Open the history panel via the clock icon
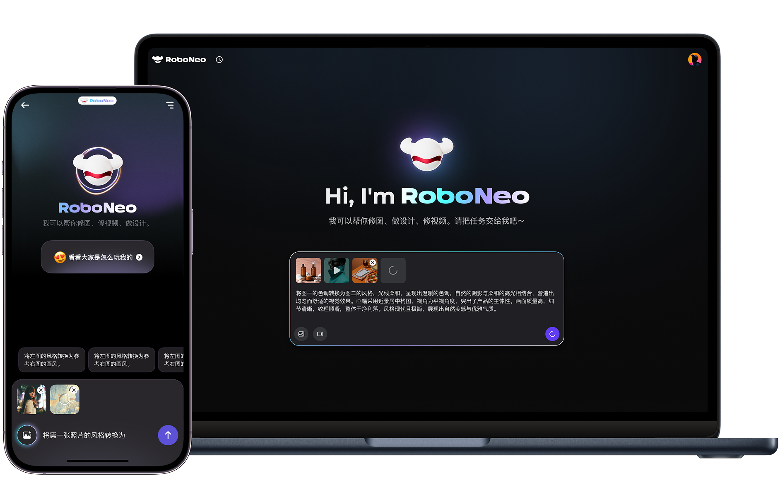Screen dimensions: 780x478 click(x=219, y=59)
